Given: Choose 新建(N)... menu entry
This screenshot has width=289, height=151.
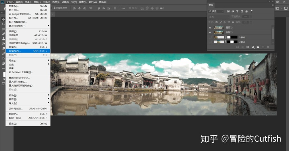Looking at the screenshot, I should point(28,6).
